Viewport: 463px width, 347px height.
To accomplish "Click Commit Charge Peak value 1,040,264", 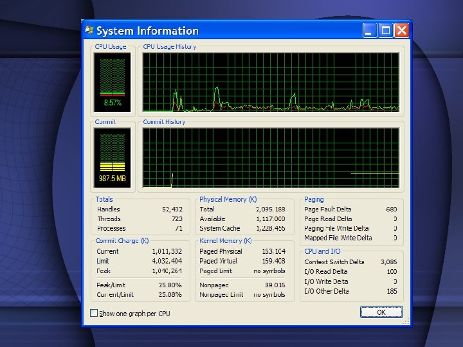I will click(167, 271).
